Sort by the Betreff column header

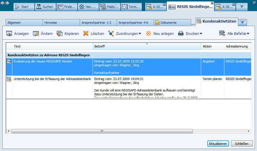click(x=147, y=46)
